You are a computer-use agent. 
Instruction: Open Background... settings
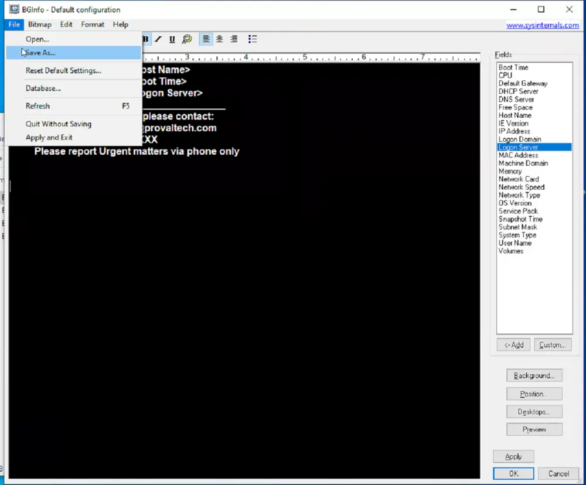[534, 375]
